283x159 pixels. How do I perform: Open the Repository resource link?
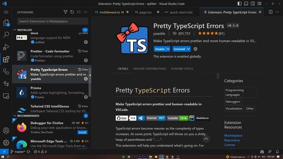(232, 140)
